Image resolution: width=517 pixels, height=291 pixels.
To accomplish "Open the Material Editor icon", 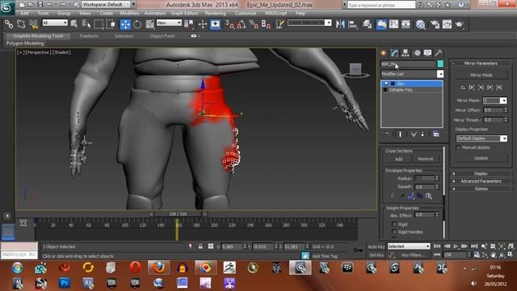I will pyautogui.click(x=420, y=24).
